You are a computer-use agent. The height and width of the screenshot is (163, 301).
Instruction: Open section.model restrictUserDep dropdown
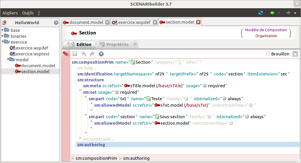click(x=231, y=123)
